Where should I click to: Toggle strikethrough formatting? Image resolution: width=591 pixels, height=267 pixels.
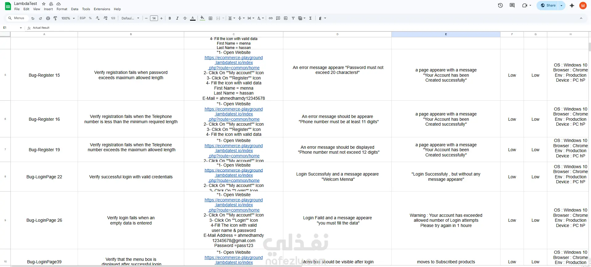[185, 18]
